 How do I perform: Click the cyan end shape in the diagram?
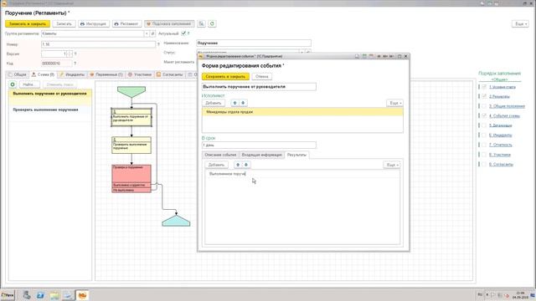pyautogui.click(x=176, y=221)
